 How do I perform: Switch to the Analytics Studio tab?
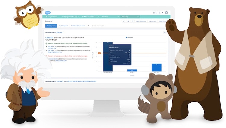[x=52, y=17]
